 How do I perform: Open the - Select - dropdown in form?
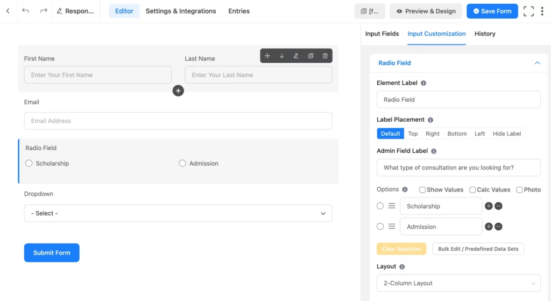pos(178,213)
